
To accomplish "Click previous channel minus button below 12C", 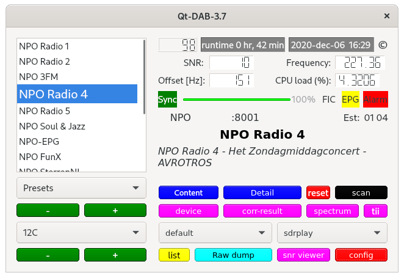I will [x=48, y=255].
